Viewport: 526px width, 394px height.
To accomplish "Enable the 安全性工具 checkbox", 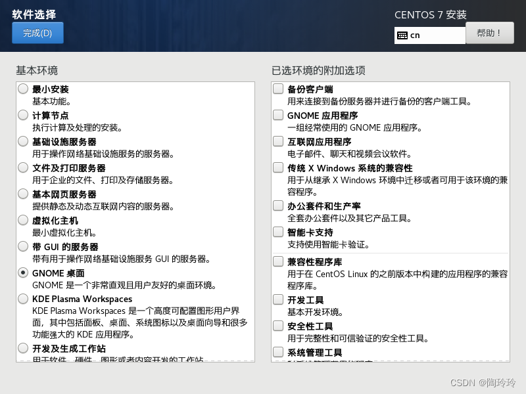I will click(278, 326).
